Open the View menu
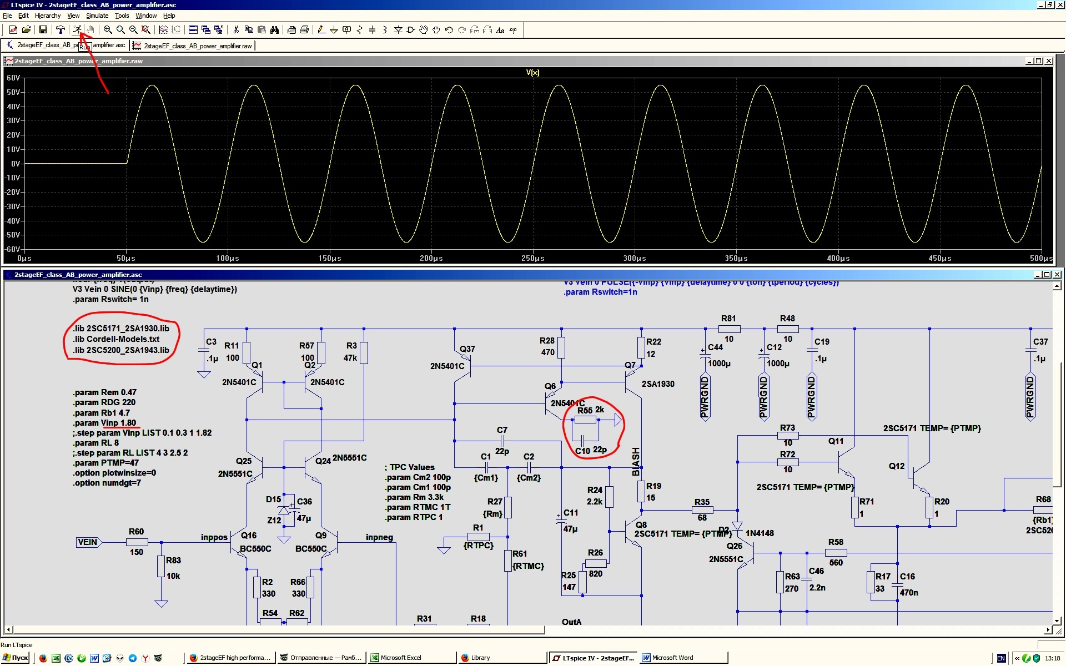Image resolution: width=1066 pixels, height=666 pixels. click(73, 16)
